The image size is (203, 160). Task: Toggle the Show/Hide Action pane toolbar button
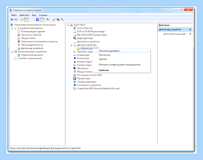[x=42, y=20]
